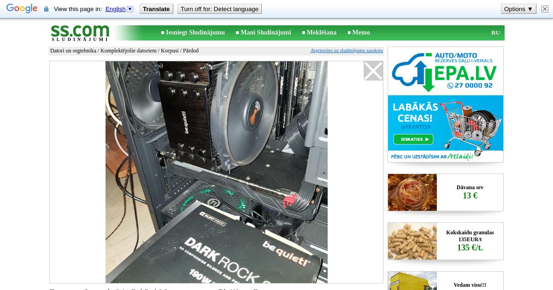Close the Google translate bar
Viewport: 553px width, 290px height.
(545, 9)
